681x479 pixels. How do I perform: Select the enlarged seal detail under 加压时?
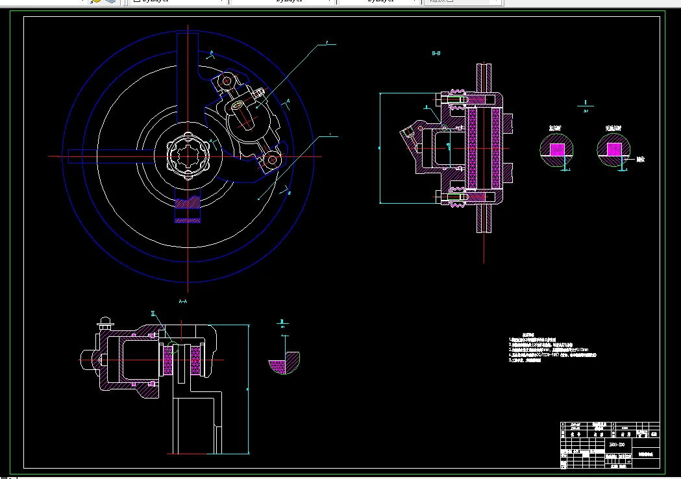tap(556, 150)
